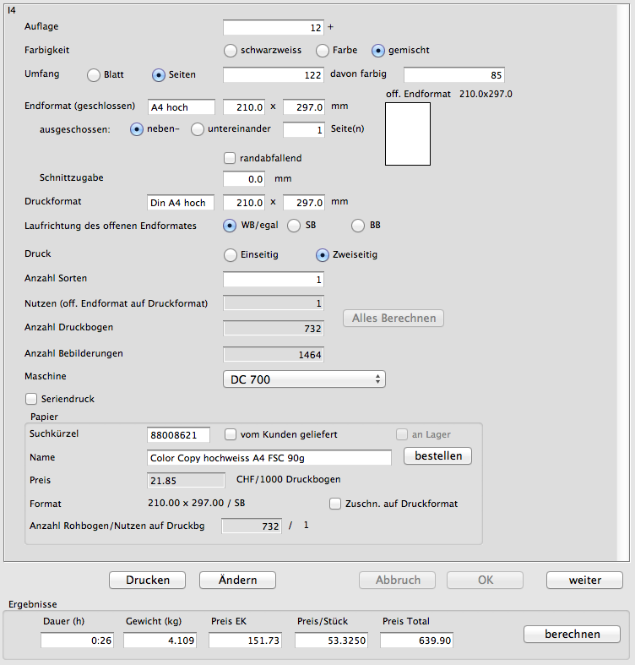Select the schwarzweiss color option
The image size is (635, 665).
[x=231, y=50]
